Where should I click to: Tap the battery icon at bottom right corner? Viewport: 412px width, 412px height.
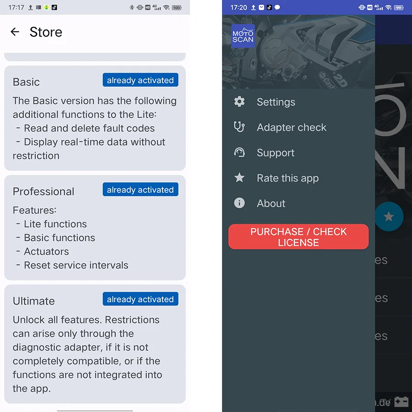click(401, 402)
